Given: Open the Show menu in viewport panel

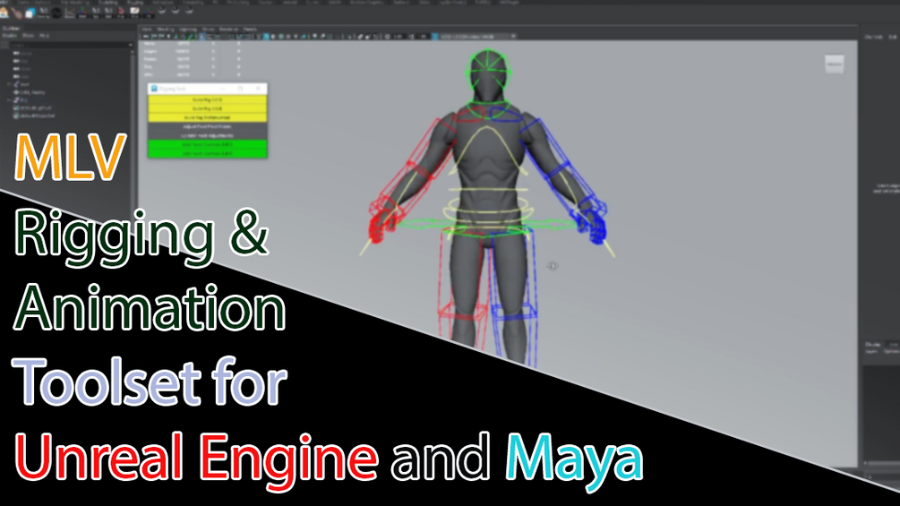Looking at the screenshot, I should [207, 29].
